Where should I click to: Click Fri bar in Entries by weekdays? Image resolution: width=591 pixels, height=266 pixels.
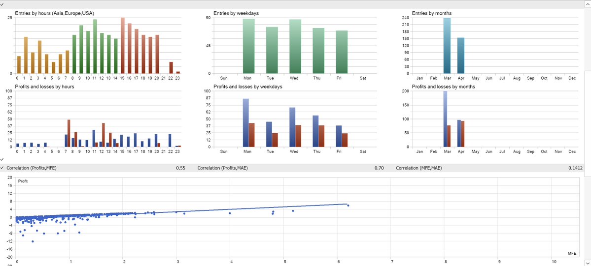coord(342,52)
